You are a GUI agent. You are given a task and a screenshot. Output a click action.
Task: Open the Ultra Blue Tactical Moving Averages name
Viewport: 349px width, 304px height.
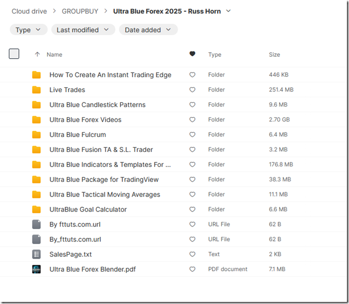point(105,194)
